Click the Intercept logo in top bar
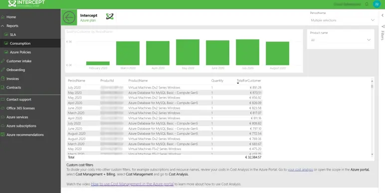The height and width of the screenshot is (193, 385). pyautogui.click(x=26, y=3)
